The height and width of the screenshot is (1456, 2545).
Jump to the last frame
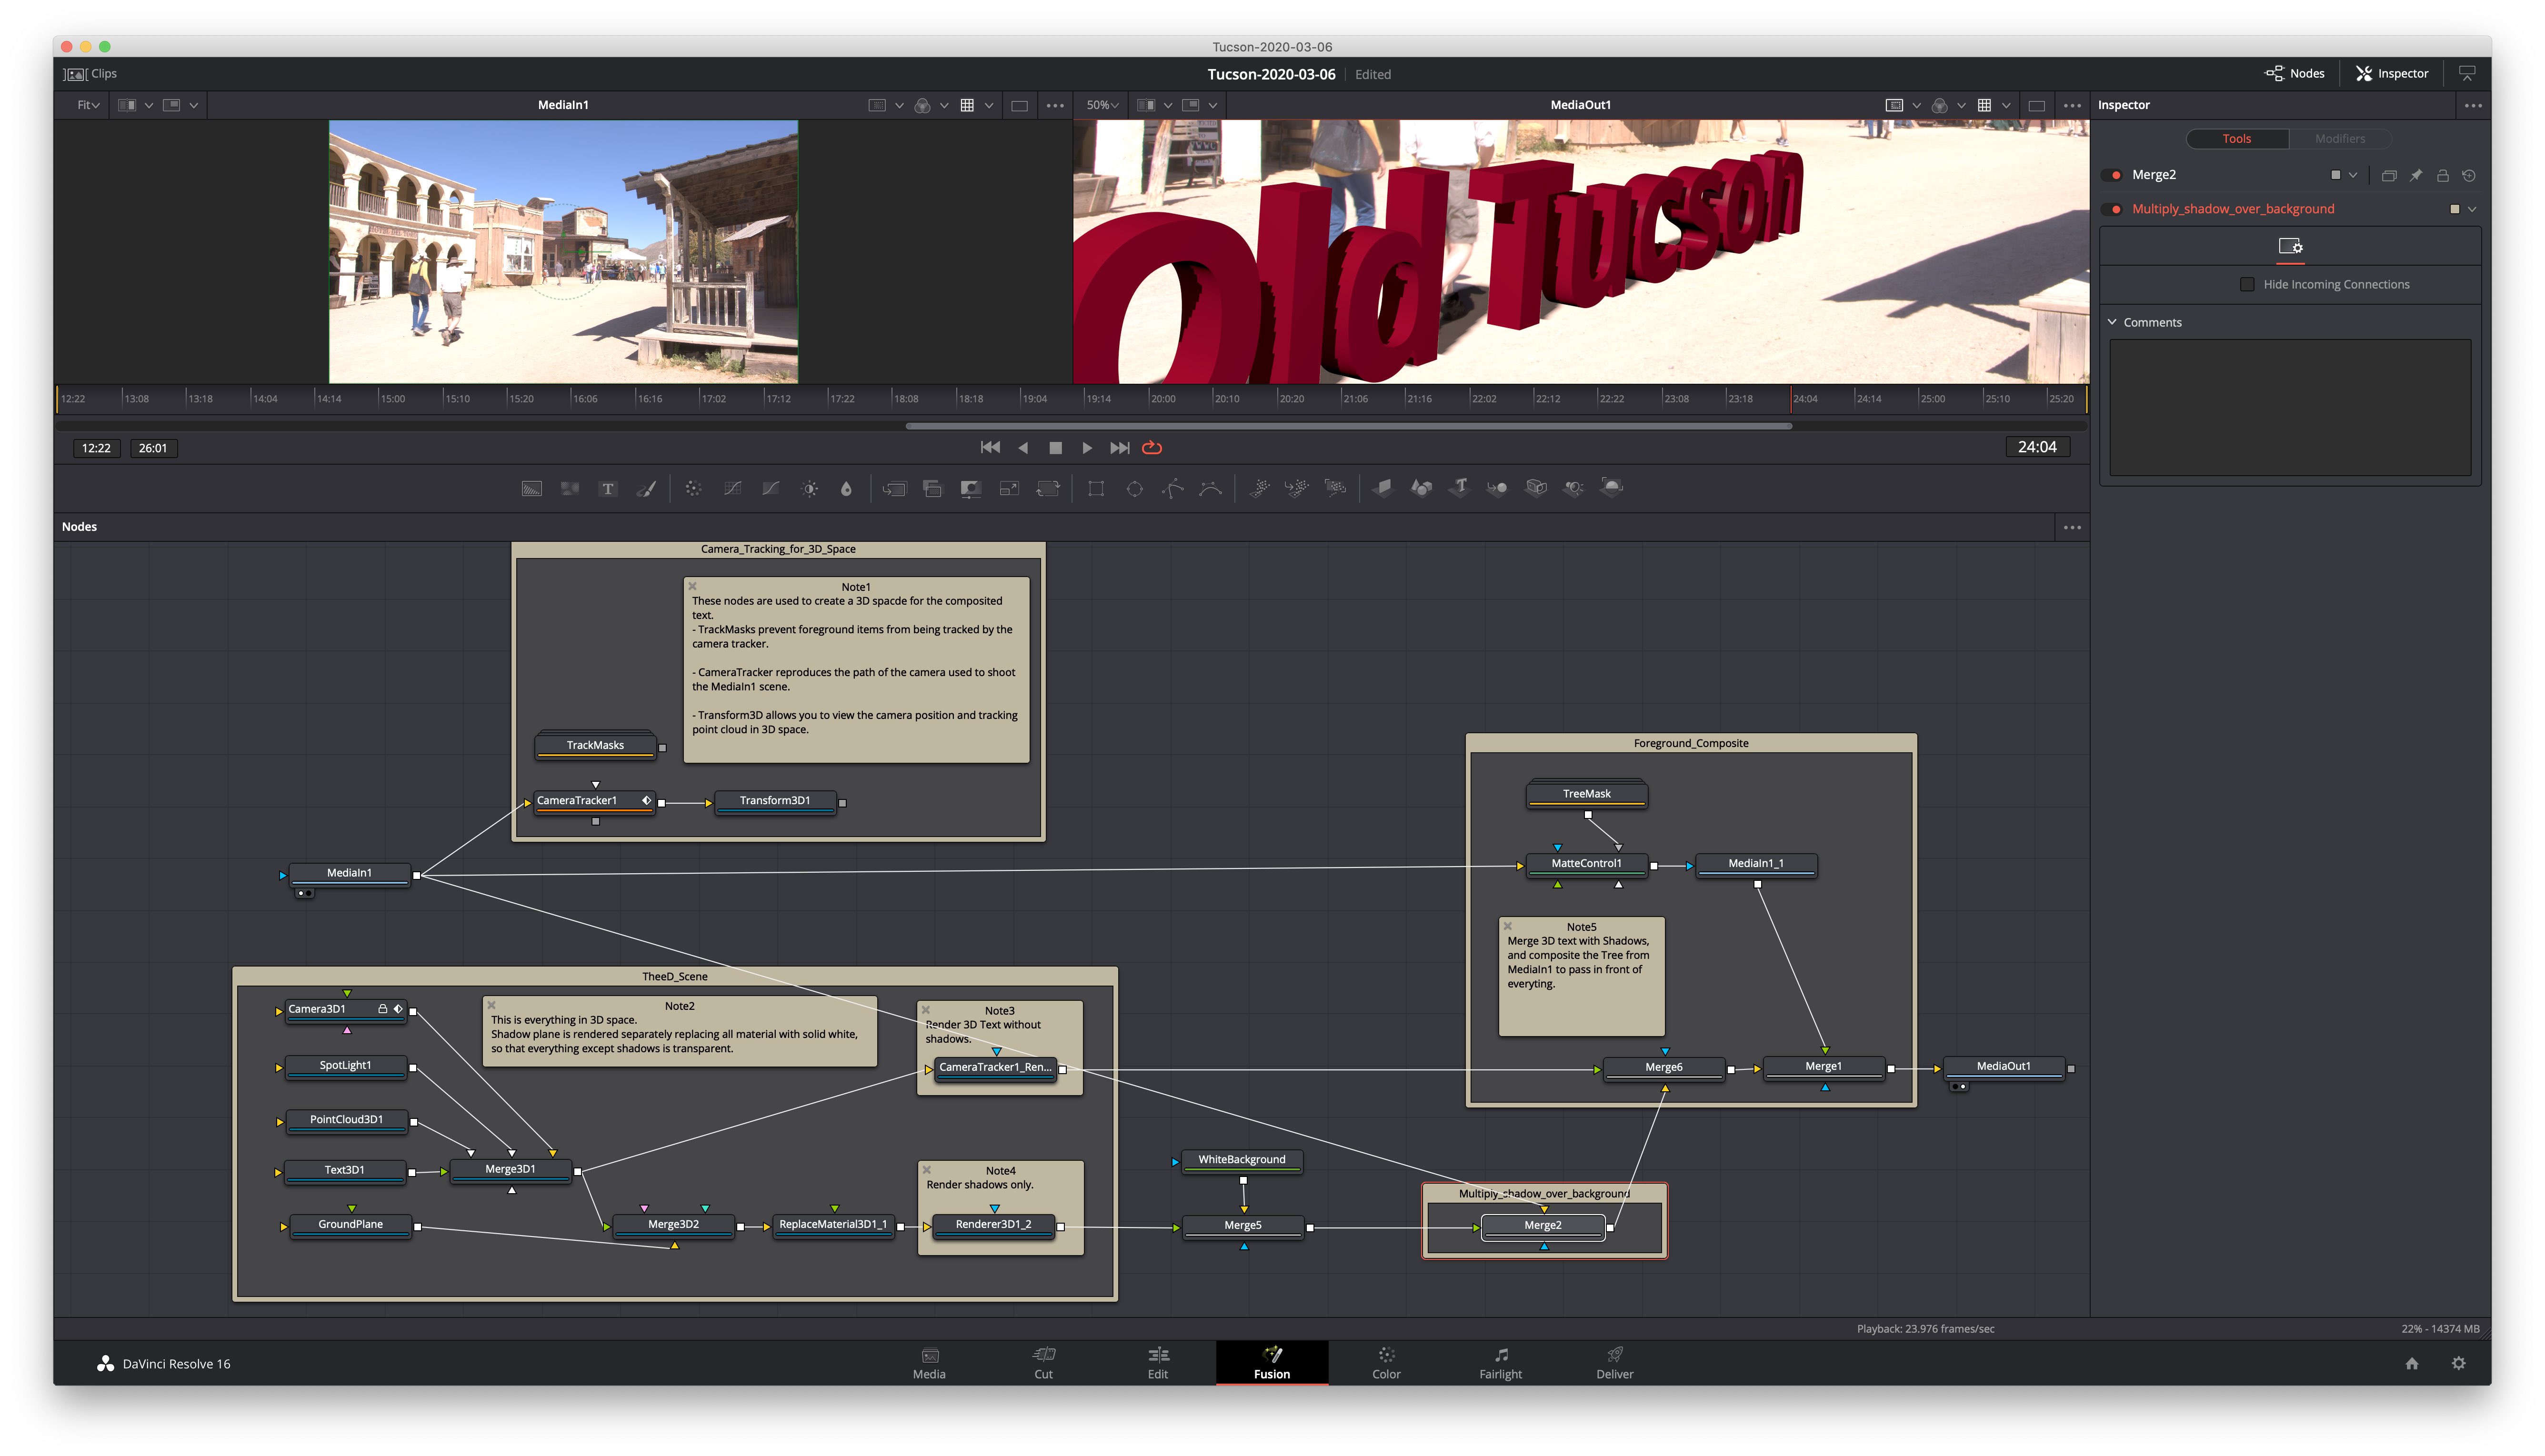(1120, 448)
